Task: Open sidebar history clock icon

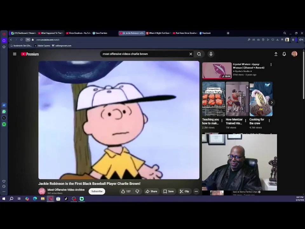Action: 4,186
